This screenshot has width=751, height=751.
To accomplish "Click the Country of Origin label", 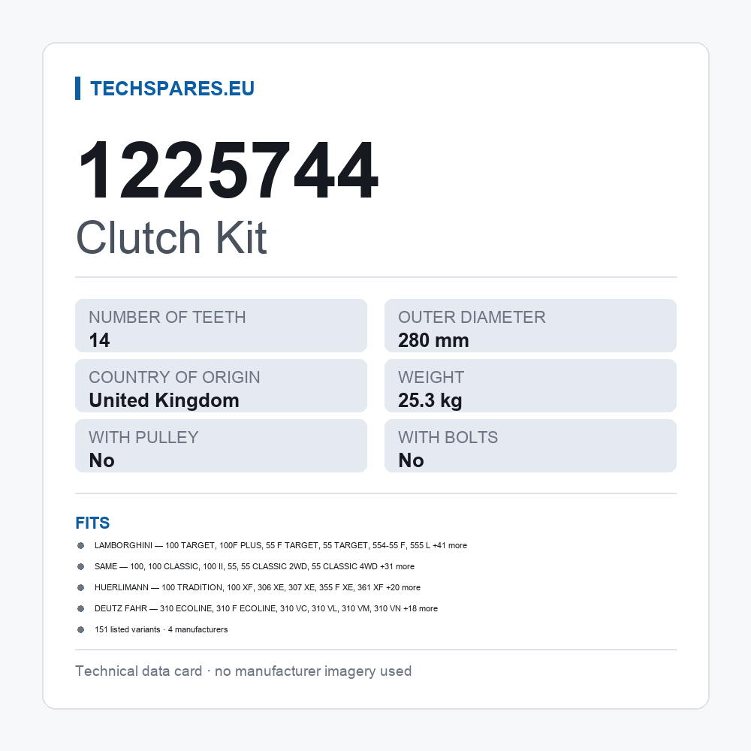I will tap(174, 377).
